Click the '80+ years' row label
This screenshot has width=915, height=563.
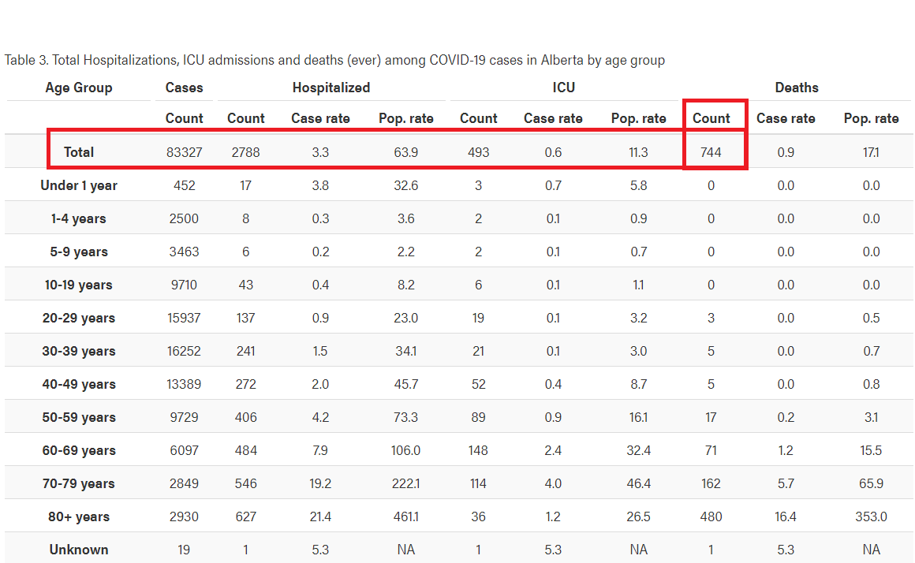click(x=79, y=517)
